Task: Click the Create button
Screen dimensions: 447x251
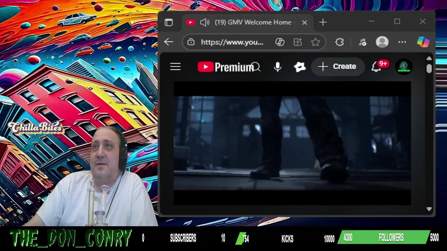Action: [x=337, y=67]
